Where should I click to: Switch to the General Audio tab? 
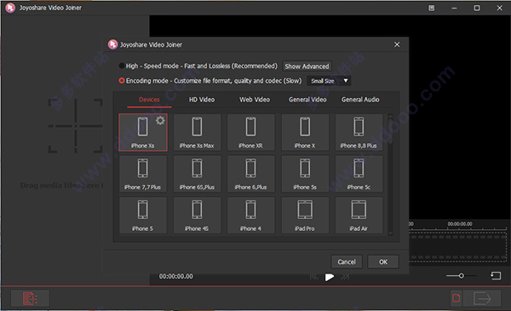coord(360,100)
